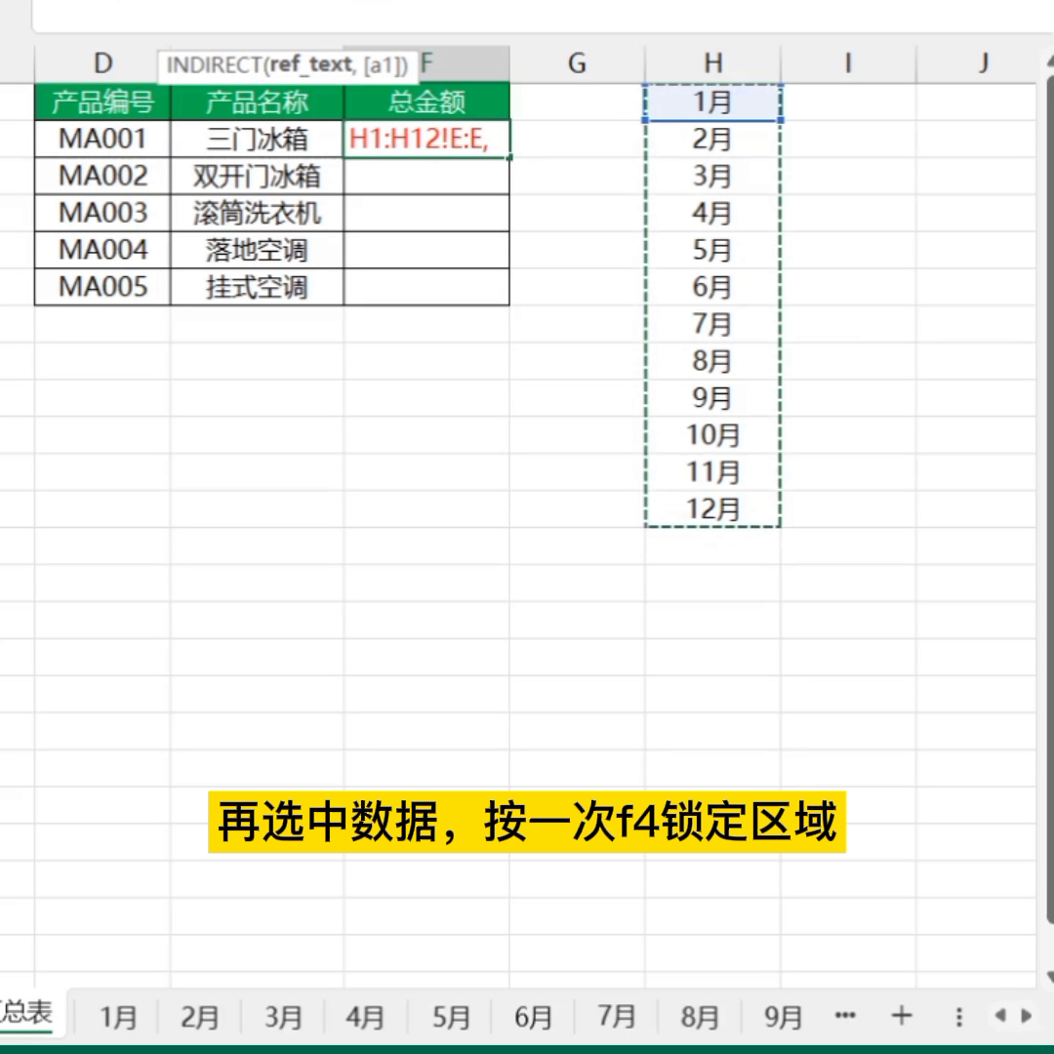
Task: Select cell MA003
Action: (x=102, y=213)
